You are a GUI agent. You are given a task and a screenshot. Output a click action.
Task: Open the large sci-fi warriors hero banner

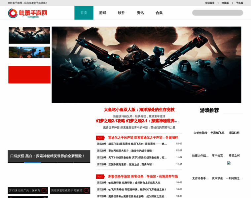[146, 65]
